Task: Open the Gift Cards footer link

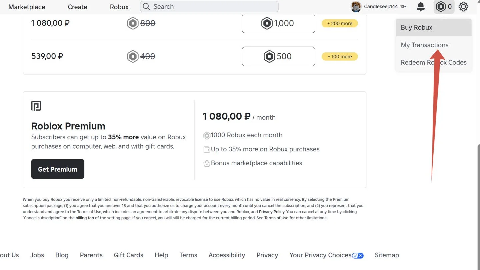Action: click(x=128, y=255)
